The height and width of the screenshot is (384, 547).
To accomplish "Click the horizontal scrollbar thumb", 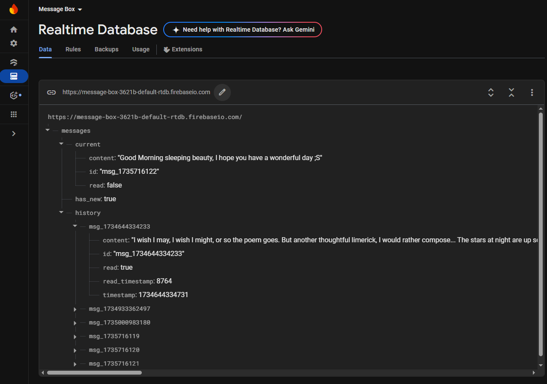I will click(94, 373).
